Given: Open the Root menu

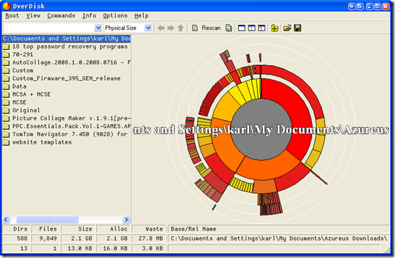Looking at the screenshot, I should 12,16.
